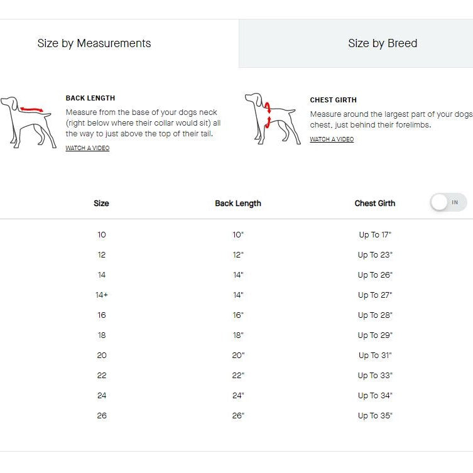Switch to Size by Measurements tab
Screen dimensions: 473x473
94,43
